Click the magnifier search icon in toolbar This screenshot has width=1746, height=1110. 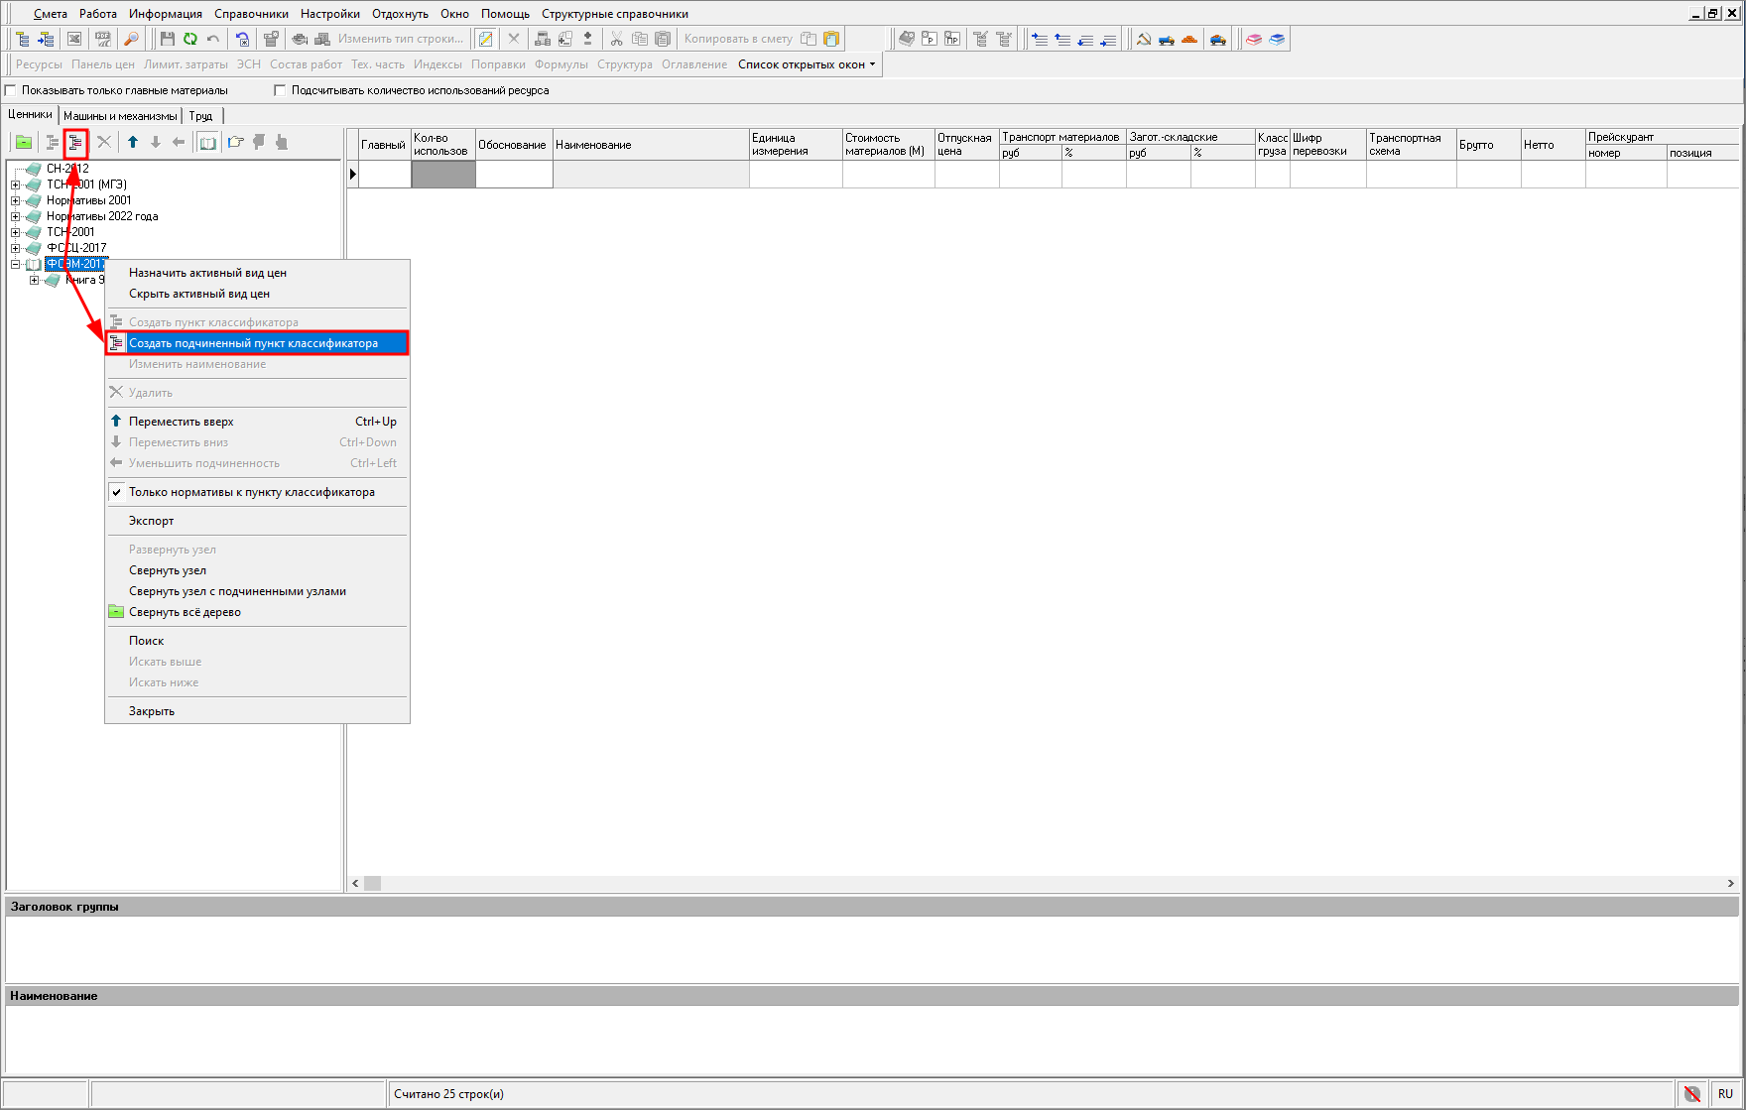point(131,40)
